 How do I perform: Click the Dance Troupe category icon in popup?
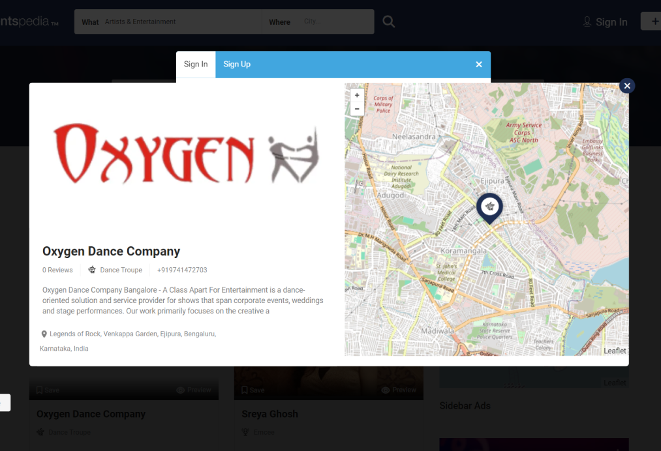tap(92, 270)
